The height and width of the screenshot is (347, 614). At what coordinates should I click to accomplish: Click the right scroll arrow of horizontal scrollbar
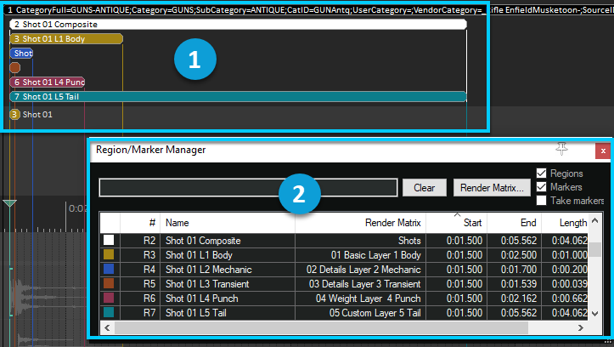click(x=584, y=328)
